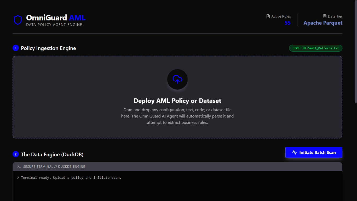The height and width of the screenshot is (201, 357).
Task: Select the LIVE: HI-Small_Patterns.txt status badge
Action: pyautogui.click(x=315, y=48)
